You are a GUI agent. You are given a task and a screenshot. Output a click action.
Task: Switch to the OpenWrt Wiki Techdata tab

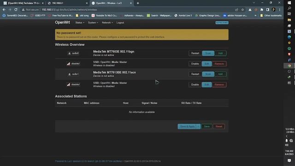click(24, 3)
